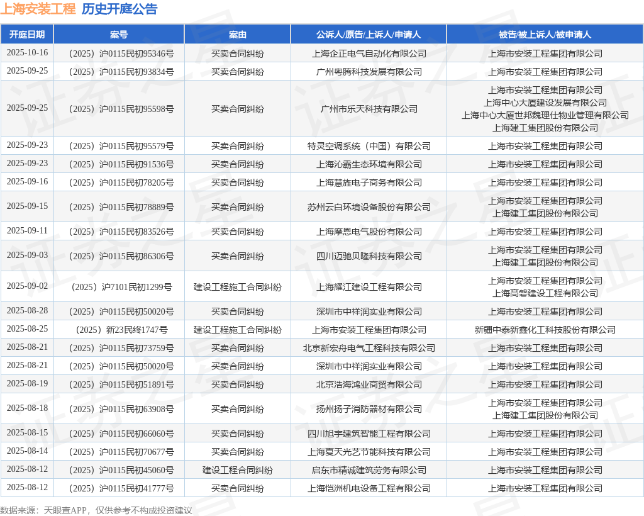Screen dimensions: 644x516
Task: Click plaintiff 四川旭宇建筑智能工程有限公司
Action: tap(369, 434)
